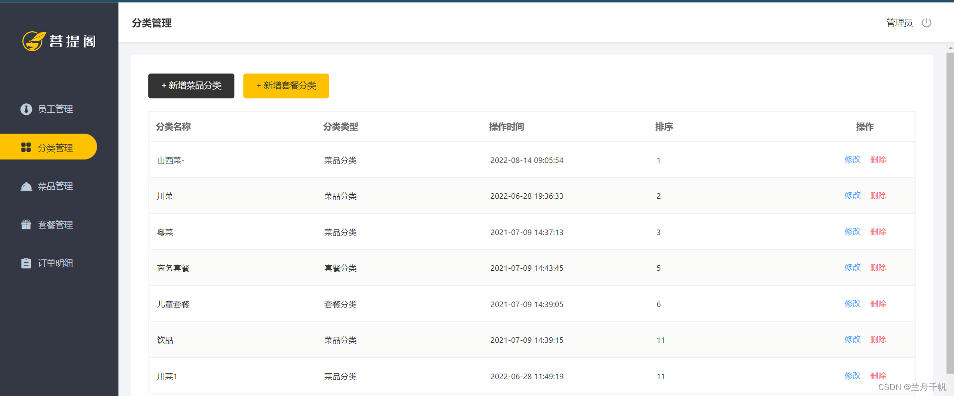
Task: Click the power logout icon
Action: pyautogui.click(x=926, y=23)
